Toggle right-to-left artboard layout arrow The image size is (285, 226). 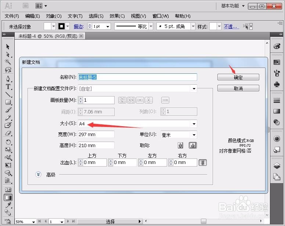coord(165,100)
